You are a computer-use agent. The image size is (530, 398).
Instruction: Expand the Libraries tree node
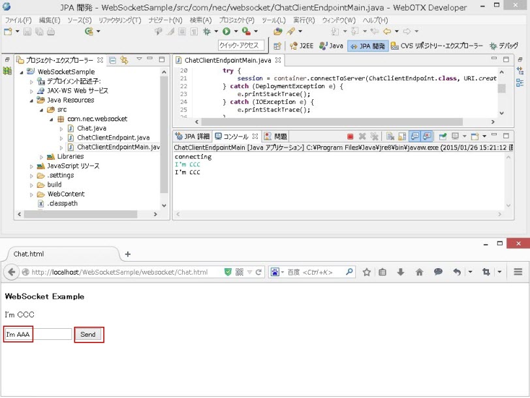(41, 157)
